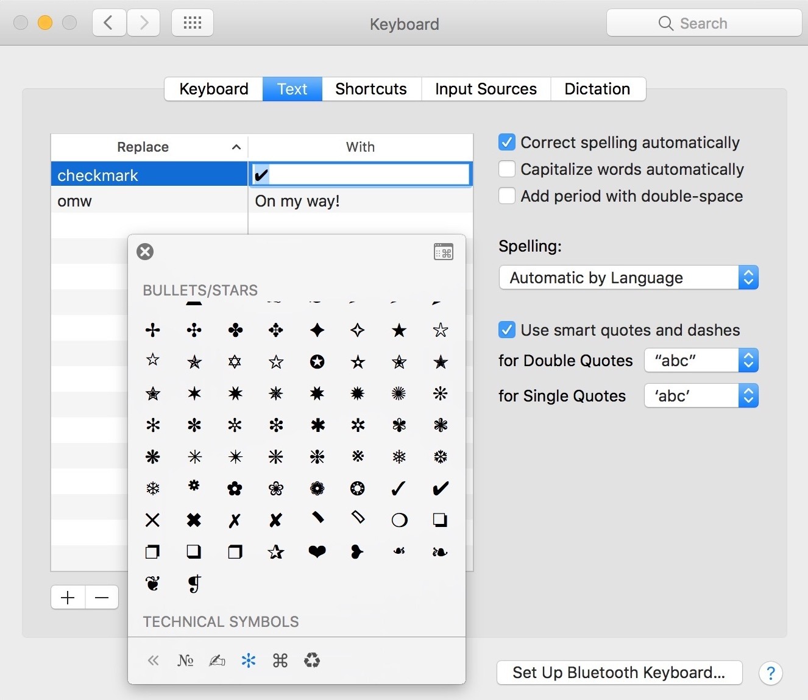Select the curved stem paragraph ornament
This screenshot has height=700, width=808.
pyautogui.click(x=194, y=584)
